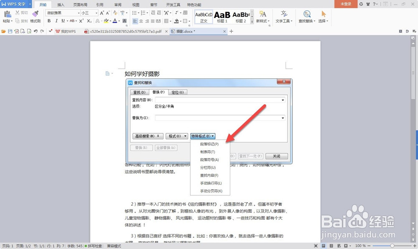Expand the 查找内容 search field dropdown
Viewport: 418px width, 249px height.
pyautogui.click(x=283, y=100)
